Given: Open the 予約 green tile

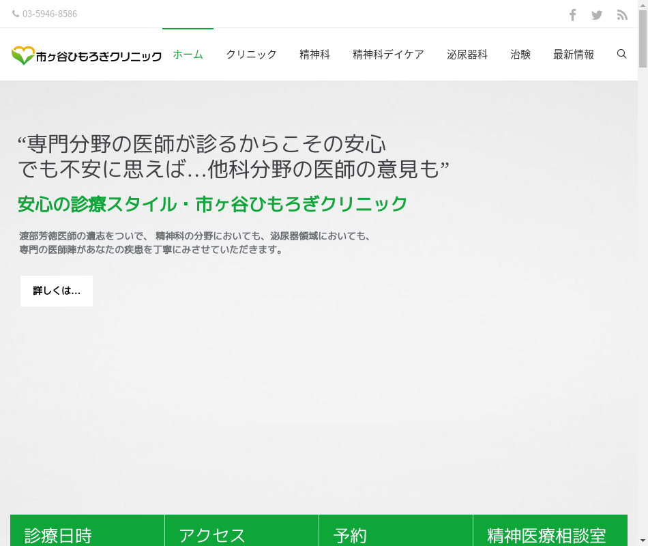Looking at the screenshot, I should point(396,531).
